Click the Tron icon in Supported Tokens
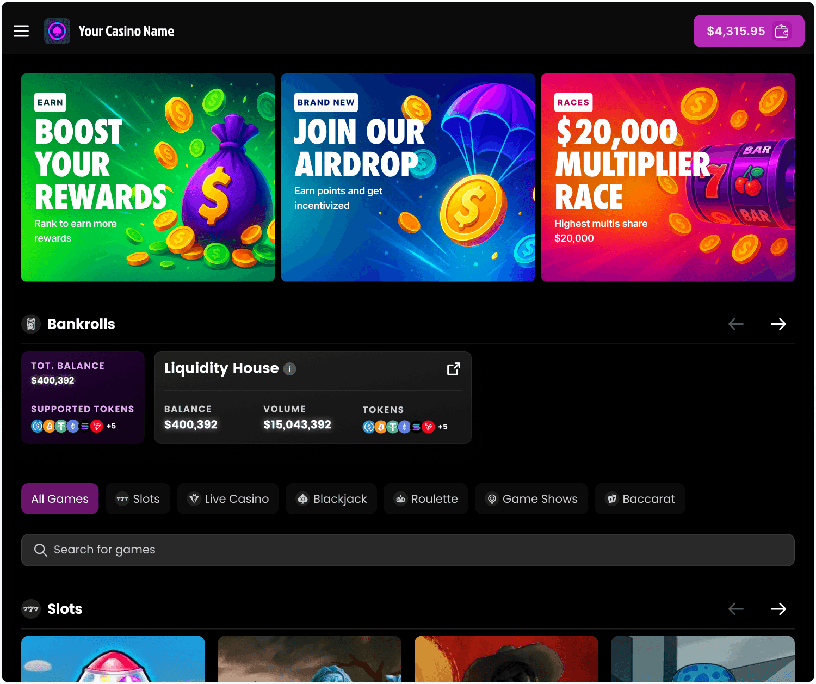Screen dimensions: 816x684 (97, 426)
